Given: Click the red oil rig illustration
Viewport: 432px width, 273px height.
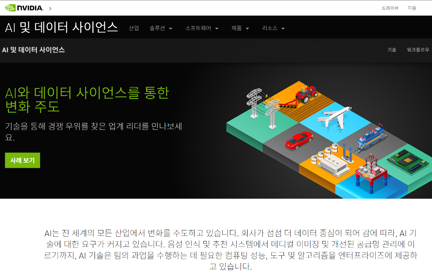Looking at the screenshot, I should 371,174.
